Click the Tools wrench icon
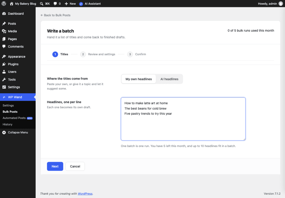 [4, 79]
